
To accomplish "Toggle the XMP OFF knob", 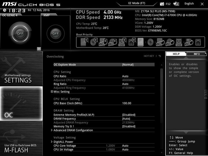I will (55, 34).
